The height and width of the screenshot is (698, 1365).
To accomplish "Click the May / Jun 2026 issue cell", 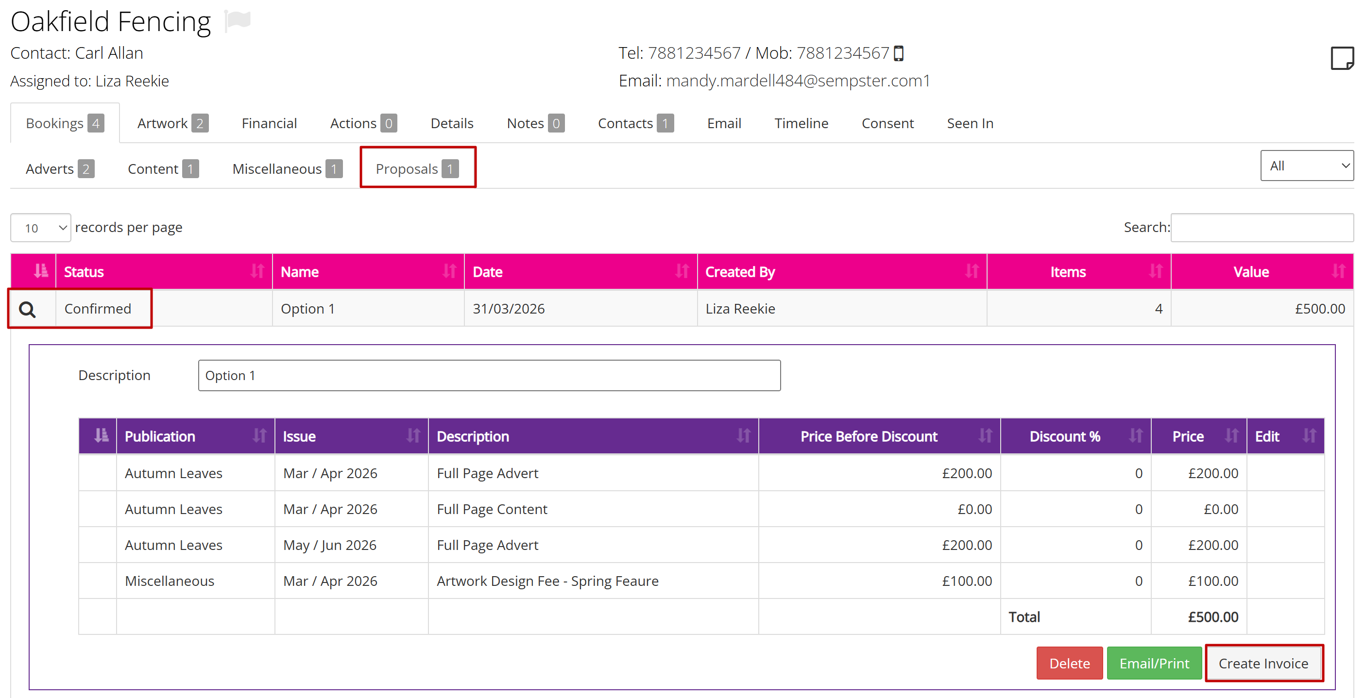I will 351,545.
